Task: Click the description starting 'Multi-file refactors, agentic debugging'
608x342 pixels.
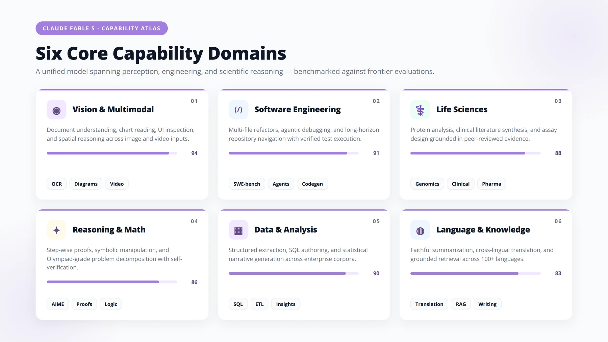Action: click(x=304, y=134)
